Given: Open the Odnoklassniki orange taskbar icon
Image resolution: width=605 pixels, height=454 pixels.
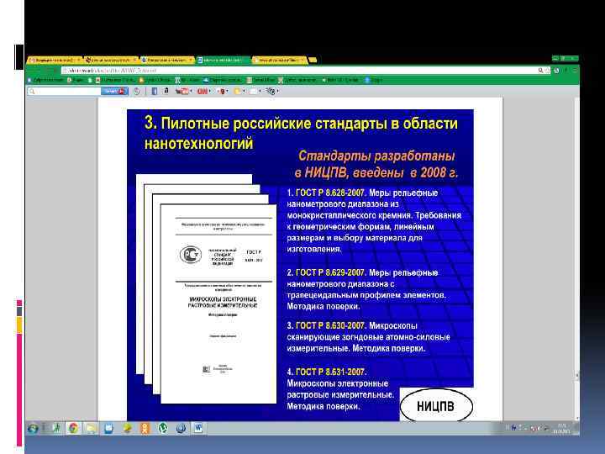Looking at the screenshot, I should (x=145, y=429).
